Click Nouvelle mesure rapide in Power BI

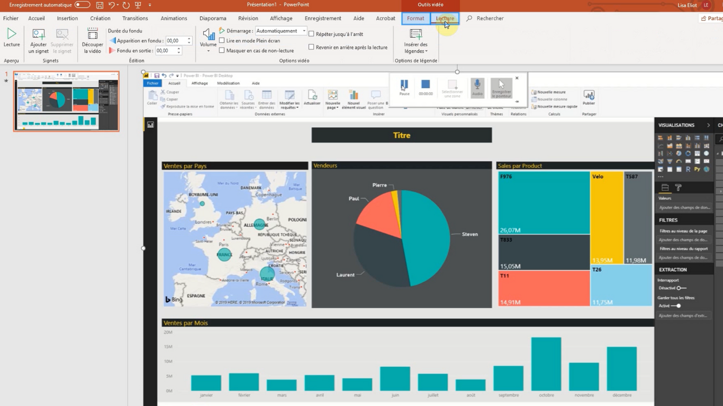coord(554,106)
